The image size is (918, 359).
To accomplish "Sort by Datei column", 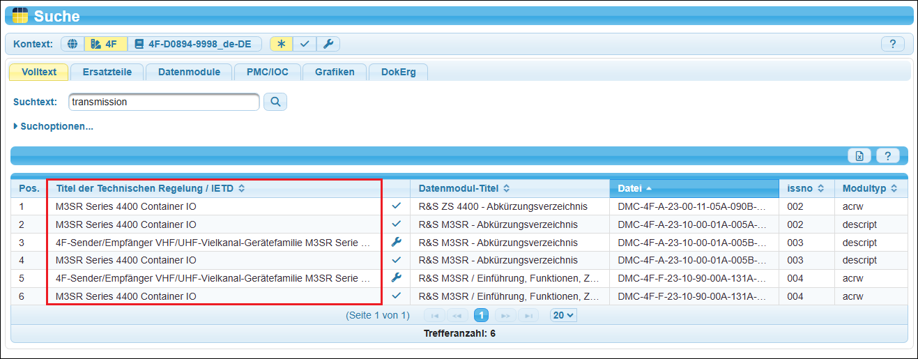I will 694,188.
